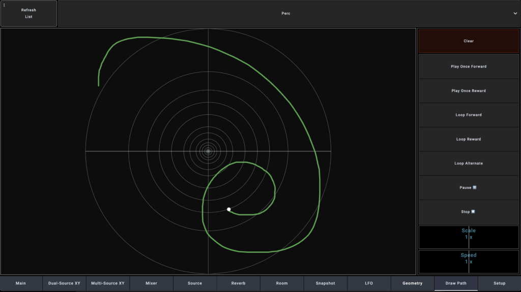521x292 pixels.
Task: Pause the path playback
Action: pos(468,188)
